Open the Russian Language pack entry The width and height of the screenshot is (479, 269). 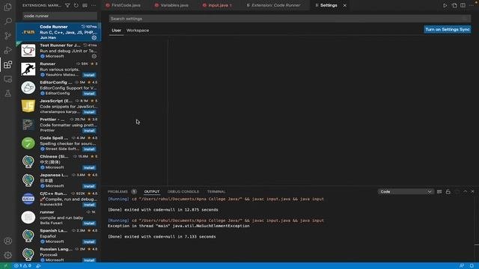pyautogui.click(x=58, y=254)
